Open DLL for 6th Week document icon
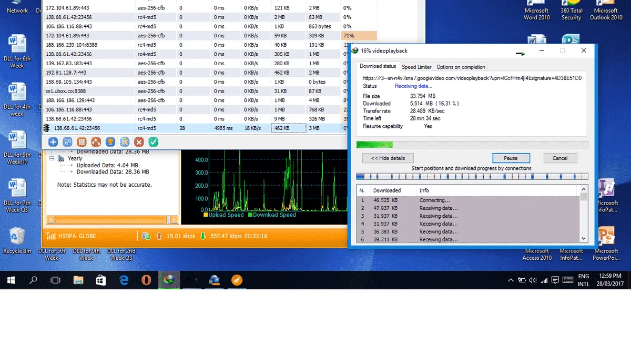The height and width of the screenshot is (355, 631). tap(17, 52)
